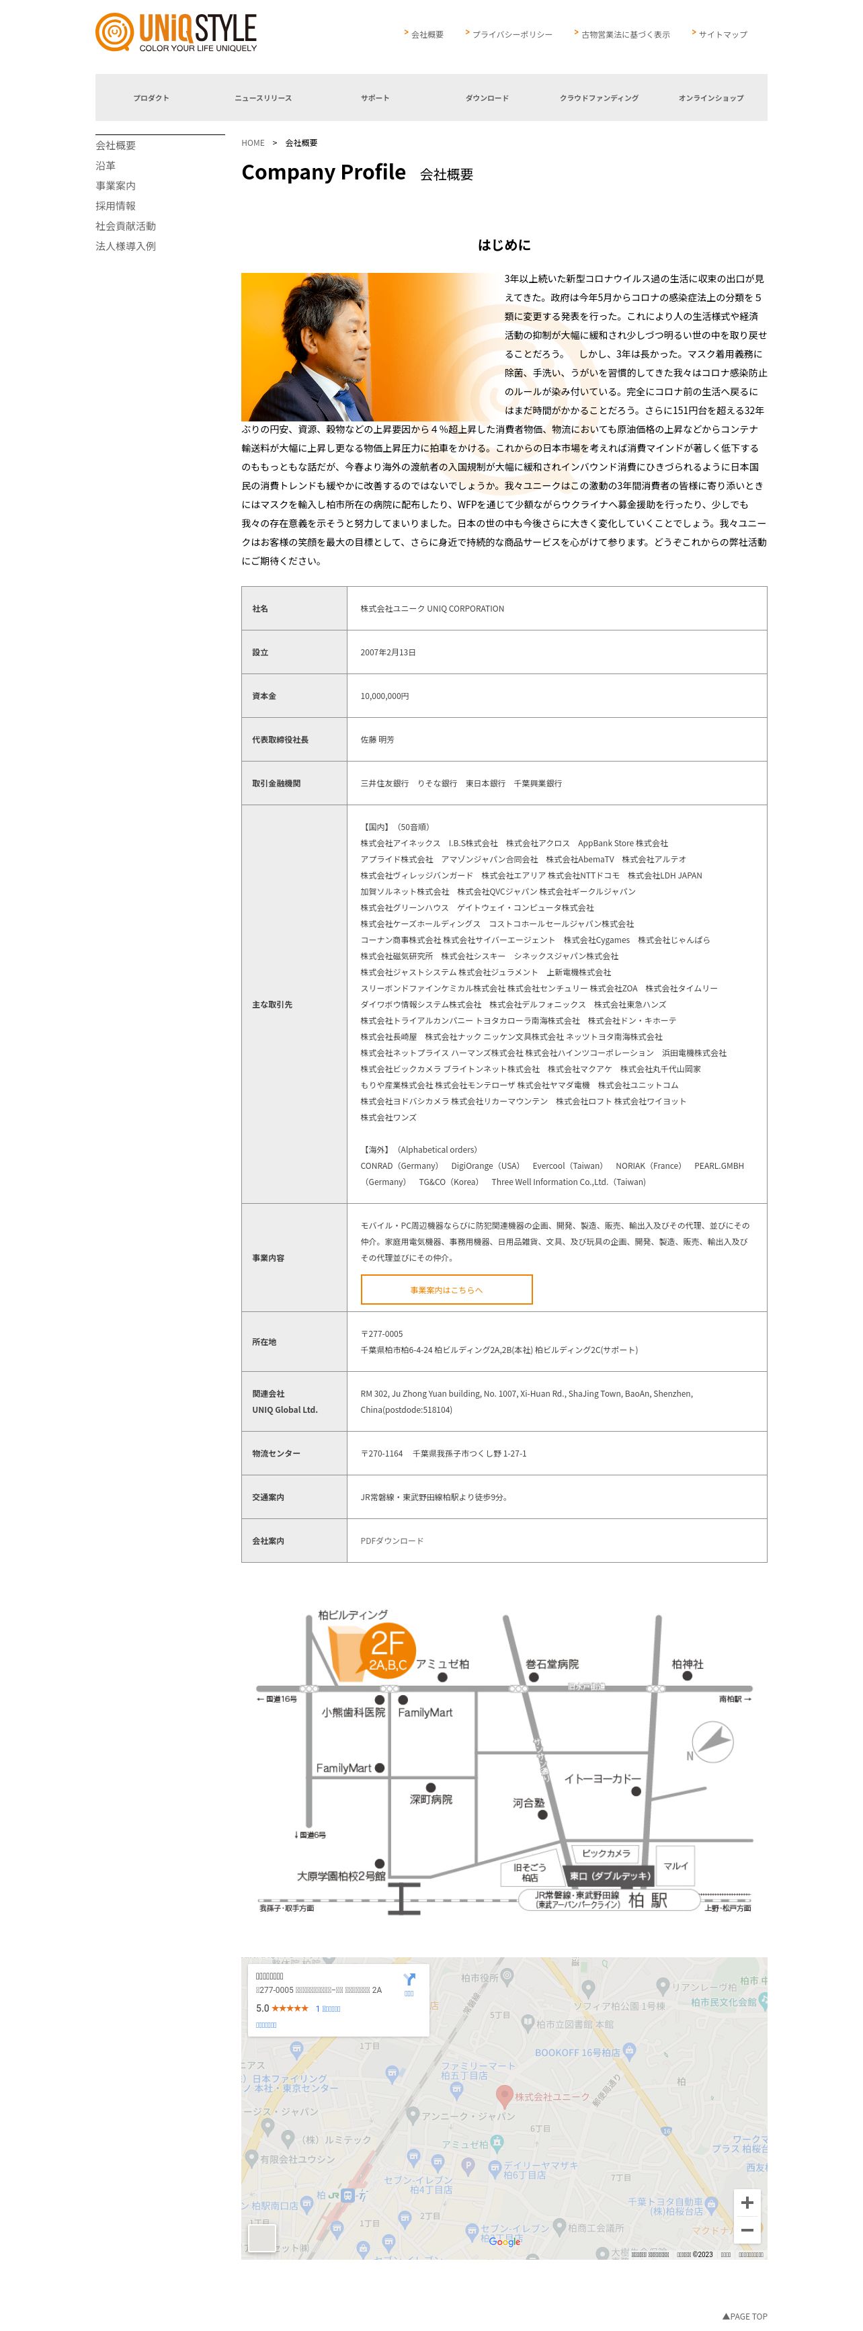Open サイトマップ link

tap(723, 34)
